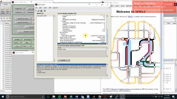Select the Write unwarped EPI? row

[x=82, y=40]
